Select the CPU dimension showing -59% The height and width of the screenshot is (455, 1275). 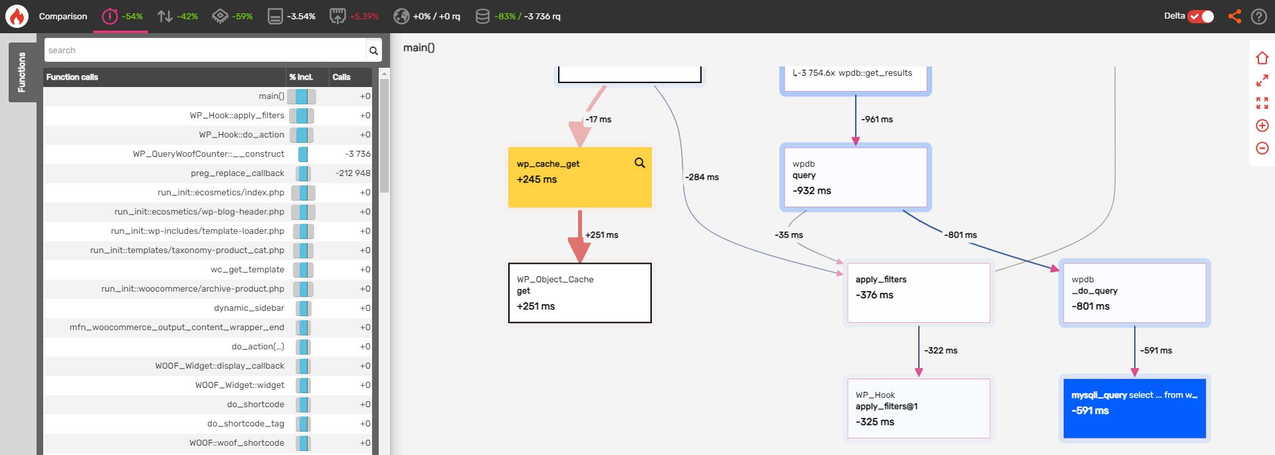(x=232, y=17)
